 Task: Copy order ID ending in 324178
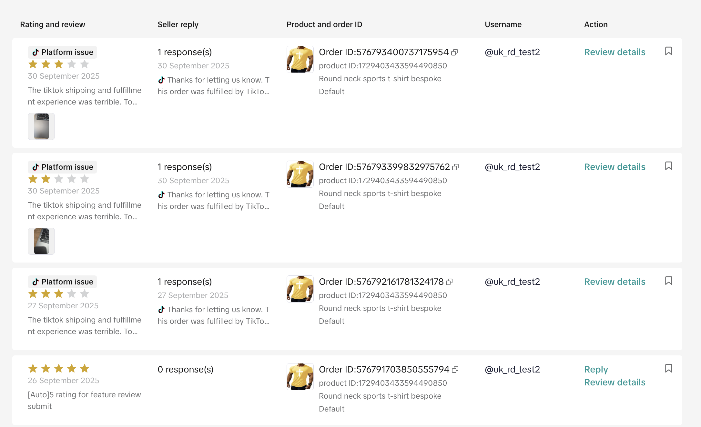click(x=449, y=282)
